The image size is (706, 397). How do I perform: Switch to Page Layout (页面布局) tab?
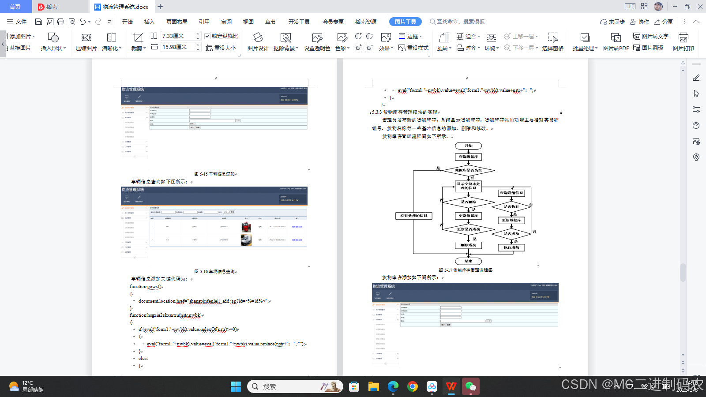[176, 22]
